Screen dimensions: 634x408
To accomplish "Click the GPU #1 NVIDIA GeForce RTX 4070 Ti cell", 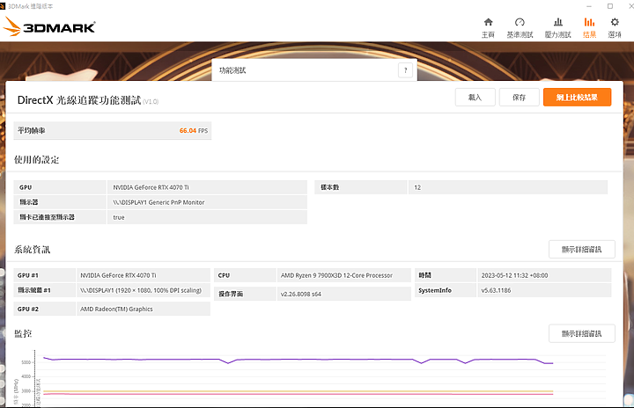I will [144, 275].
